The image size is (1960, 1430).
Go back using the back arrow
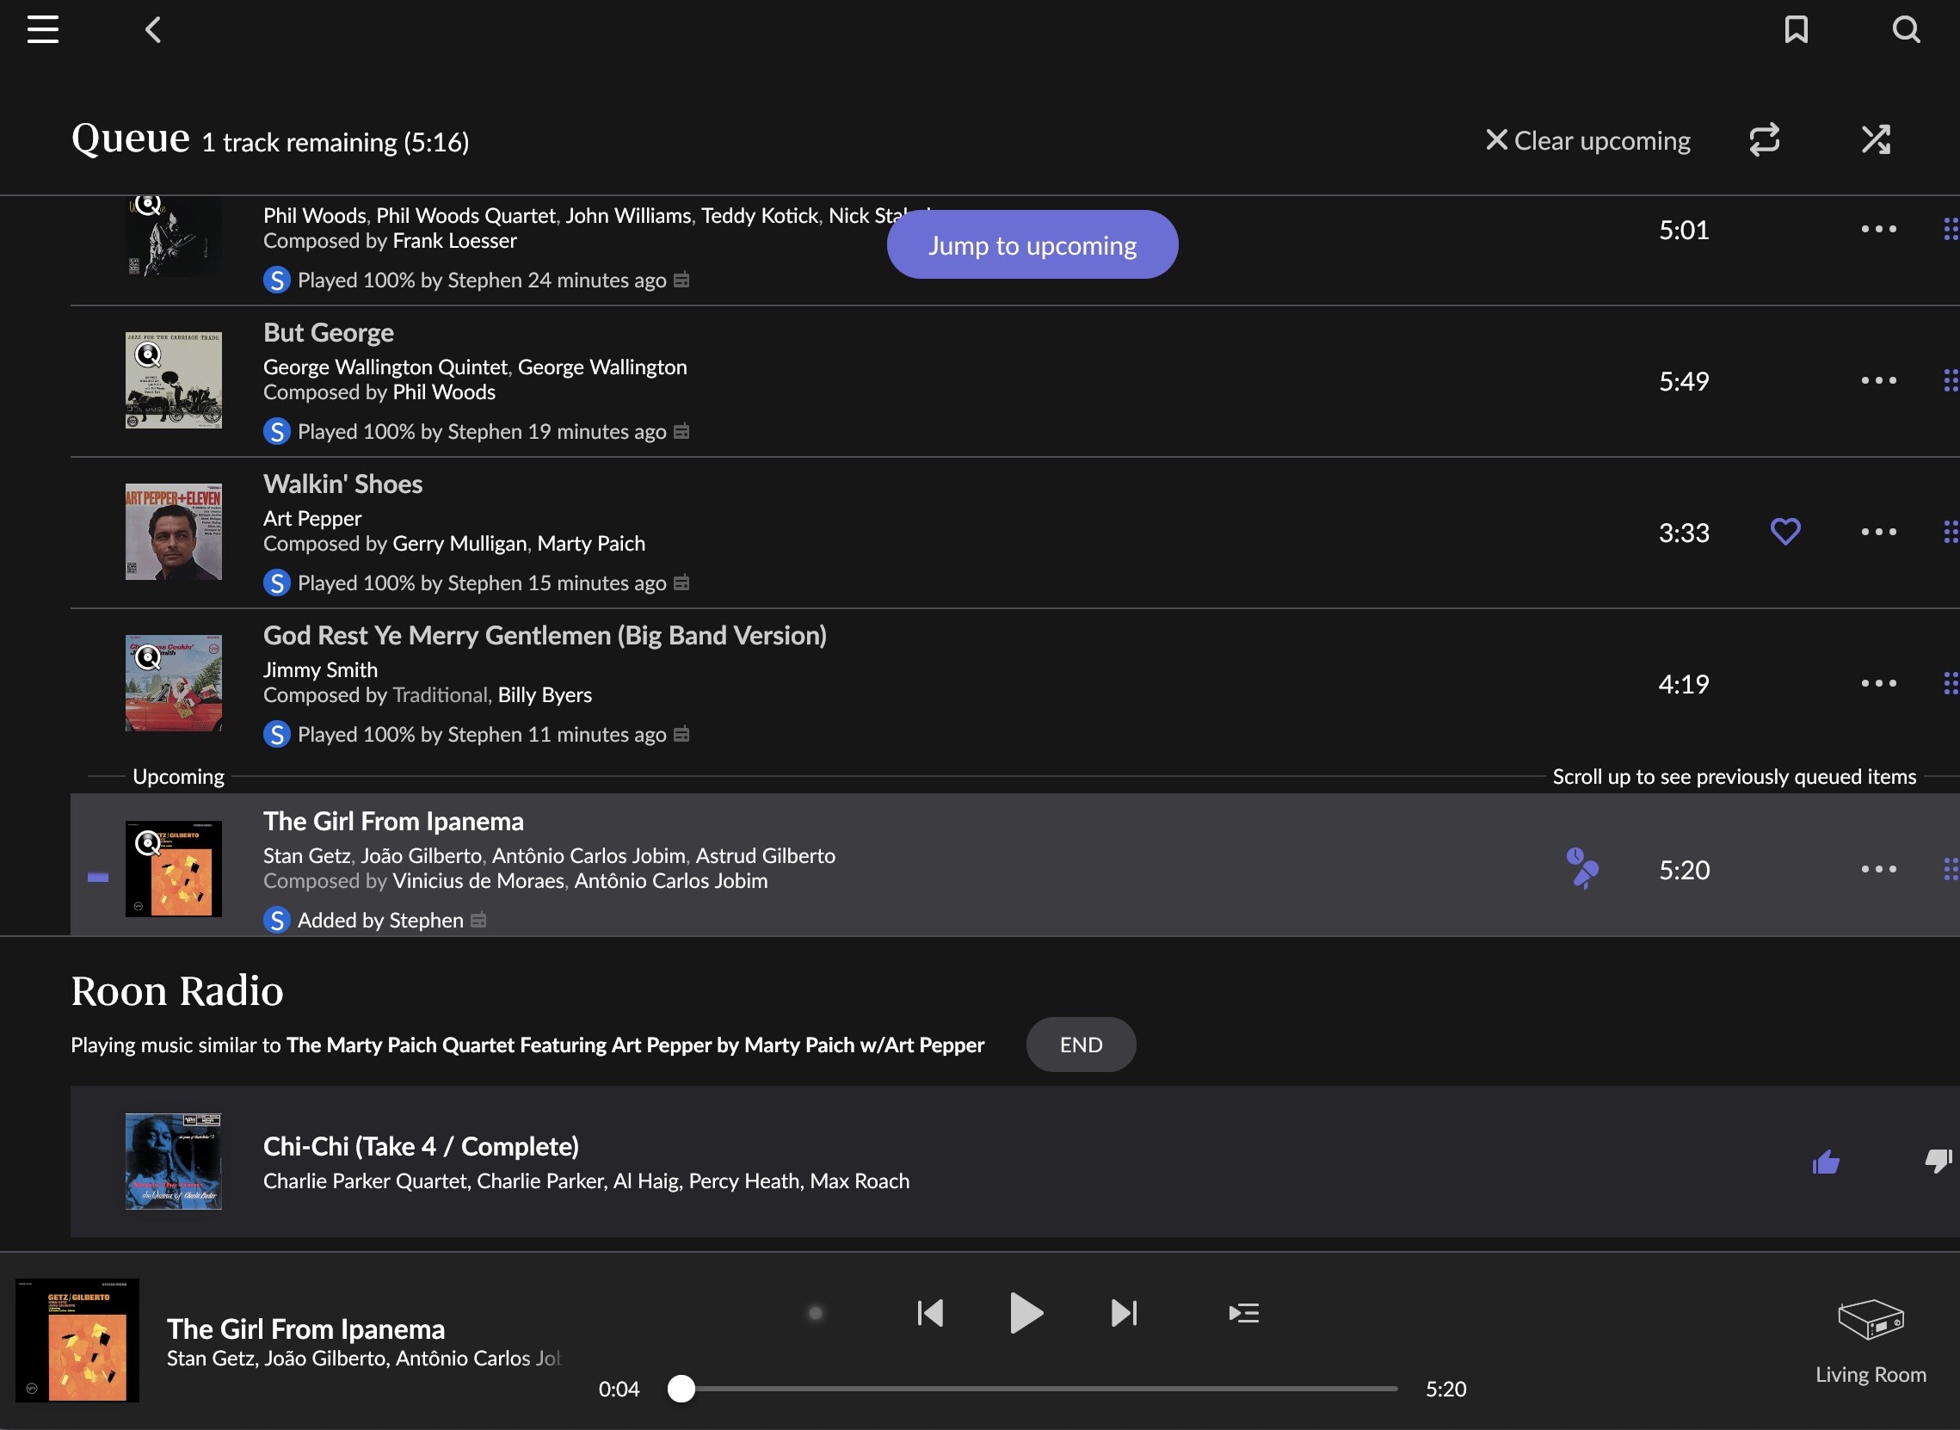click(x=153, y=29)
